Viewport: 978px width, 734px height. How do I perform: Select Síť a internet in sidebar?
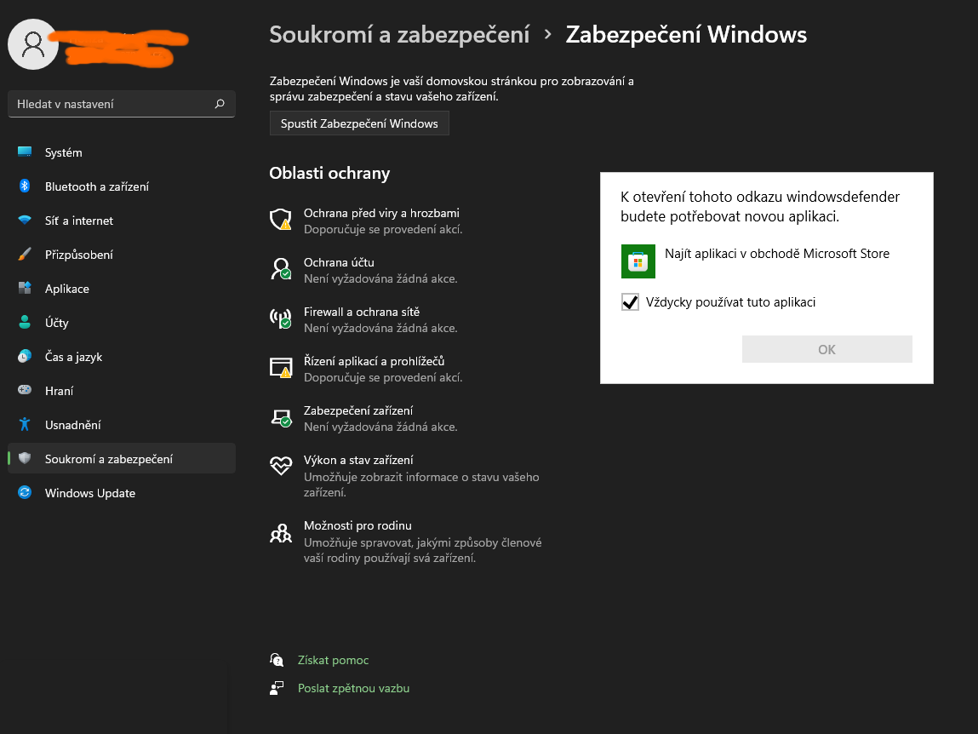[78, 221]
